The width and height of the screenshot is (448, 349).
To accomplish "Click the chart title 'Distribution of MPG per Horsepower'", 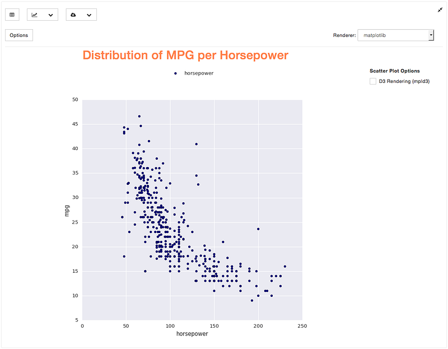I will click(185, 55).
